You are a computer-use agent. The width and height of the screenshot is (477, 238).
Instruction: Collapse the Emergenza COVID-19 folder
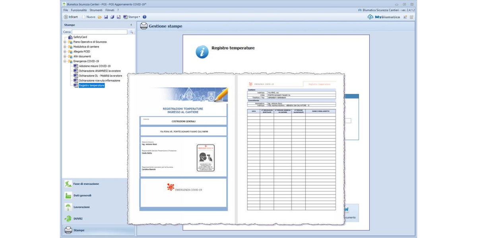click(x=65, y=61)
